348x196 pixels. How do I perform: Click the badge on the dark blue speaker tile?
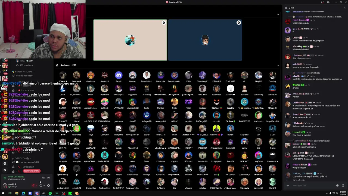238,23
